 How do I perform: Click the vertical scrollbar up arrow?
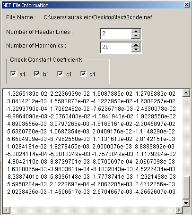pos(186,93)
